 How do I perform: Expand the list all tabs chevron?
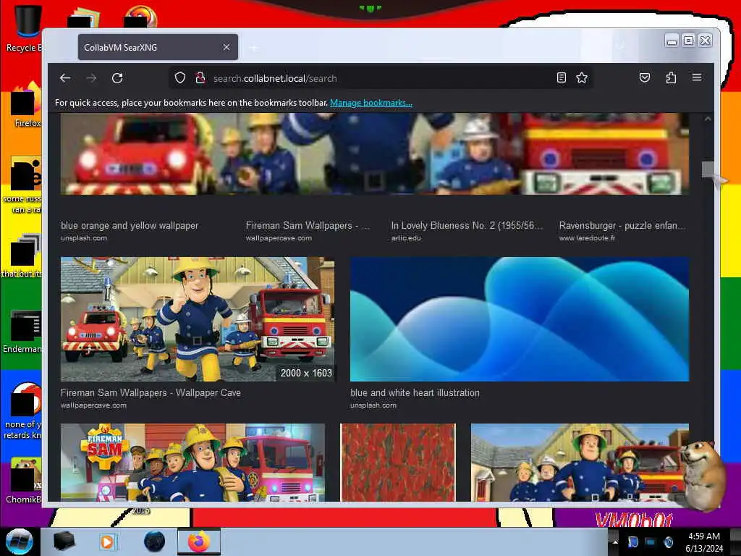click(620, 46)
